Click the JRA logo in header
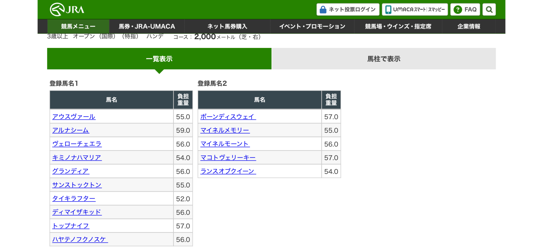543x250 pixels. click(x=67, y=9)
